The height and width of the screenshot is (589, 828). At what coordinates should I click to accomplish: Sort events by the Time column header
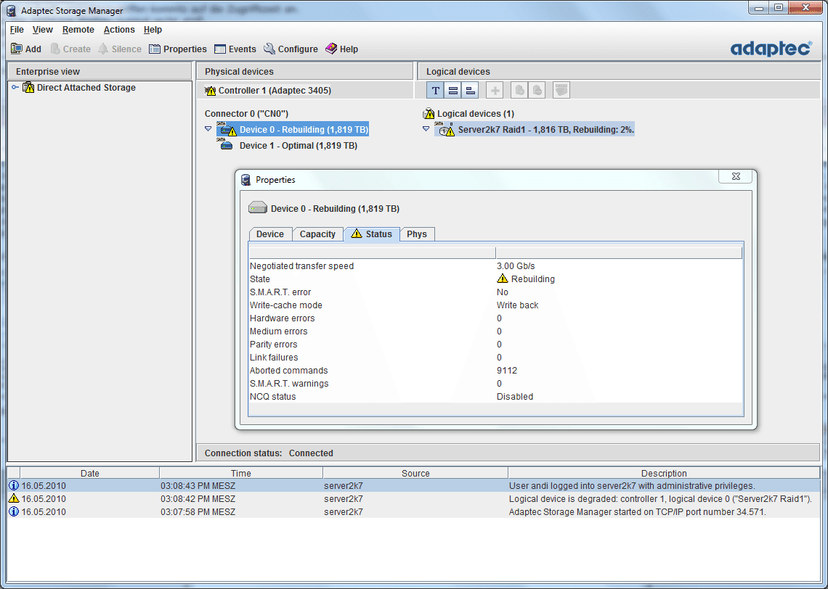click(x=241, y=473)
